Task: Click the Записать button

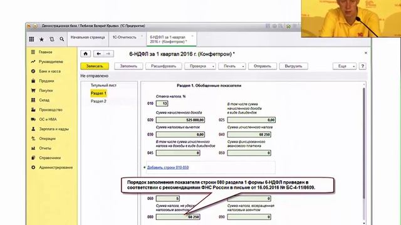Action: pos(95,66)
